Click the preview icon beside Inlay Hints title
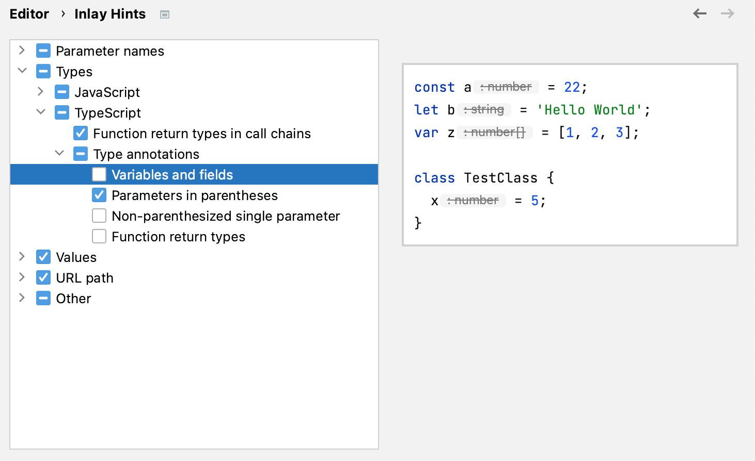This screenshot has width=755, height=461. click(x=164, y=14)
